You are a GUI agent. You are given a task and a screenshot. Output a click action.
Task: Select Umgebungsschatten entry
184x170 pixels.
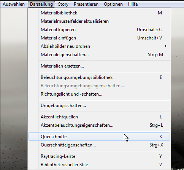click(99, 105)
